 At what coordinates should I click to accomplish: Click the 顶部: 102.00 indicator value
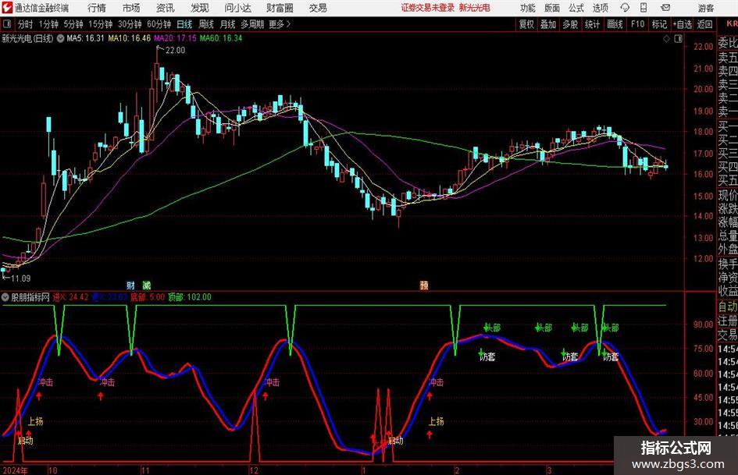tap(190, 297)
